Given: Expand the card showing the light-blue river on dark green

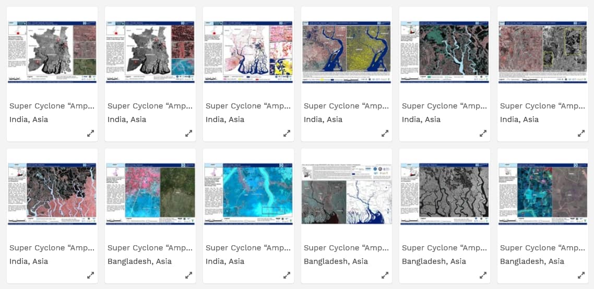Looking at the screenshot, I should 483,133.
